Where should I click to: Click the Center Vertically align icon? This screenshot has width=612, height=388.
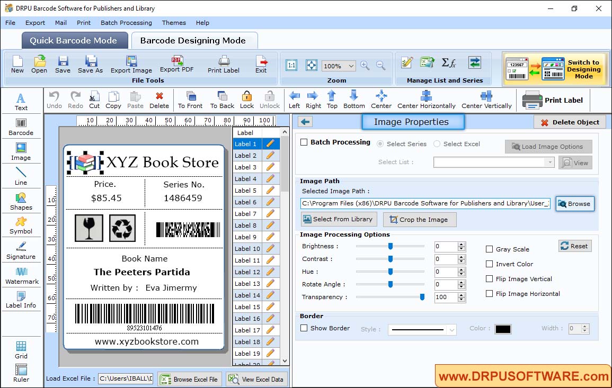486,100
